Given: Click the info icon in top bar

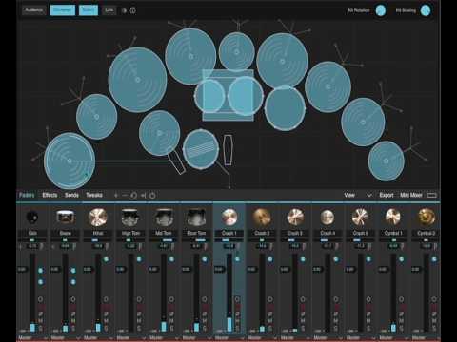Looking at the screenshot, I should tap(133, 10).
